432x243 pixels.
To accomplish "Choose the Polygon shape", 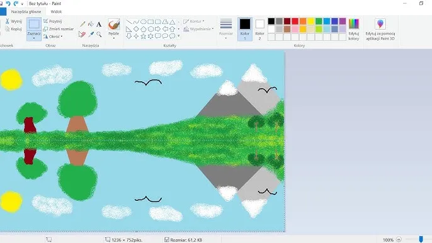I will coord(165,22).
